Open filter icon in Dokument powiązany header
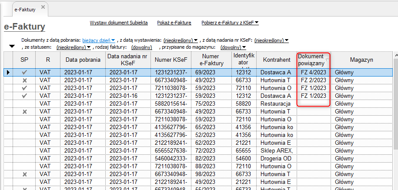This screenshot has width=398, height=190. tap(327, 60)
